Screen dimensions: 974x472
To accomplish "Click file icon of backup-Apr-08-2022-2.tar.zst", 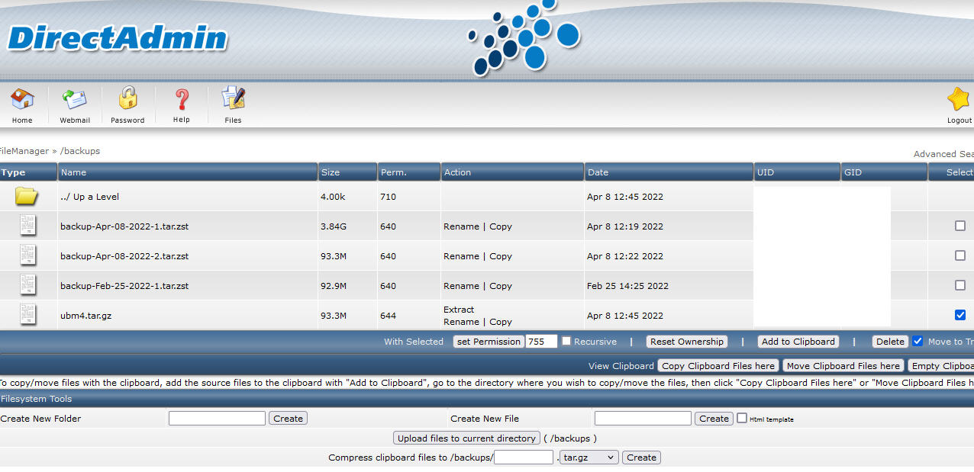I will click(x=28, y=255).
